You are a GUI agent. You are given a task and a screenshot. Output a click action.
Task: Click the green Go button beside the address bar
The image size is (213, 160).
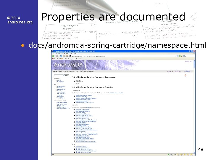pyautogui.click(x=180, y=56)
